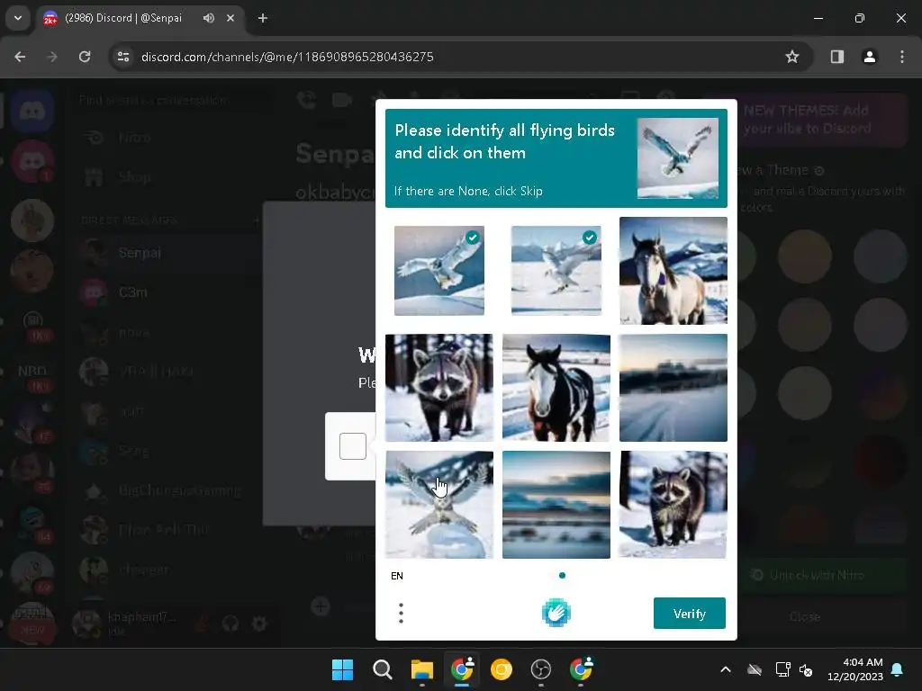Image resolution: width=922 pixels, height=691 pixels.
Task: Go back in browser history
Action: (x=20, y=57)
